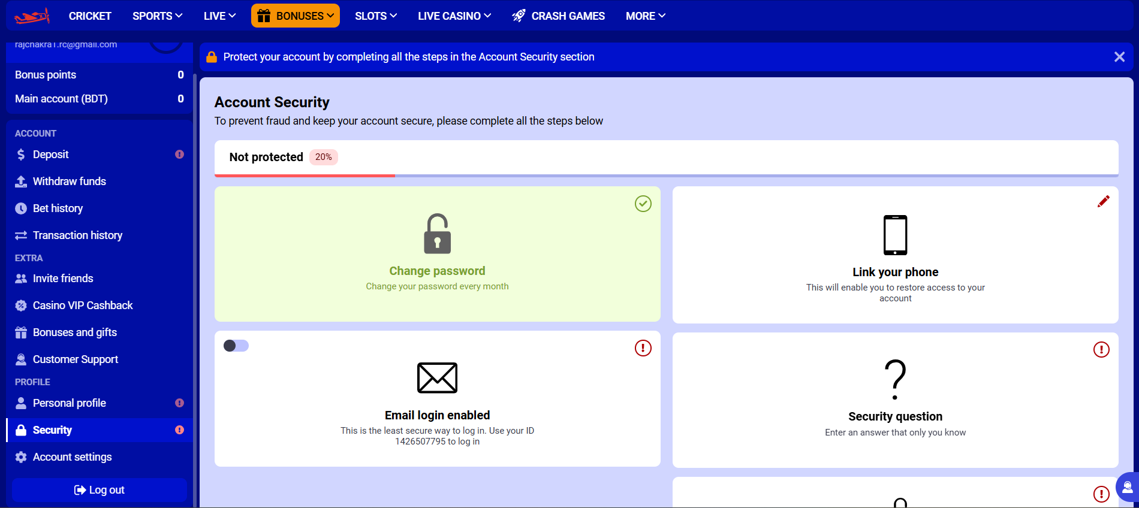Image resolution: width=1139 pixels, height=508 pixels.
Task: Open Casino VIP Cashback
Action: click(x=100, y=306)
